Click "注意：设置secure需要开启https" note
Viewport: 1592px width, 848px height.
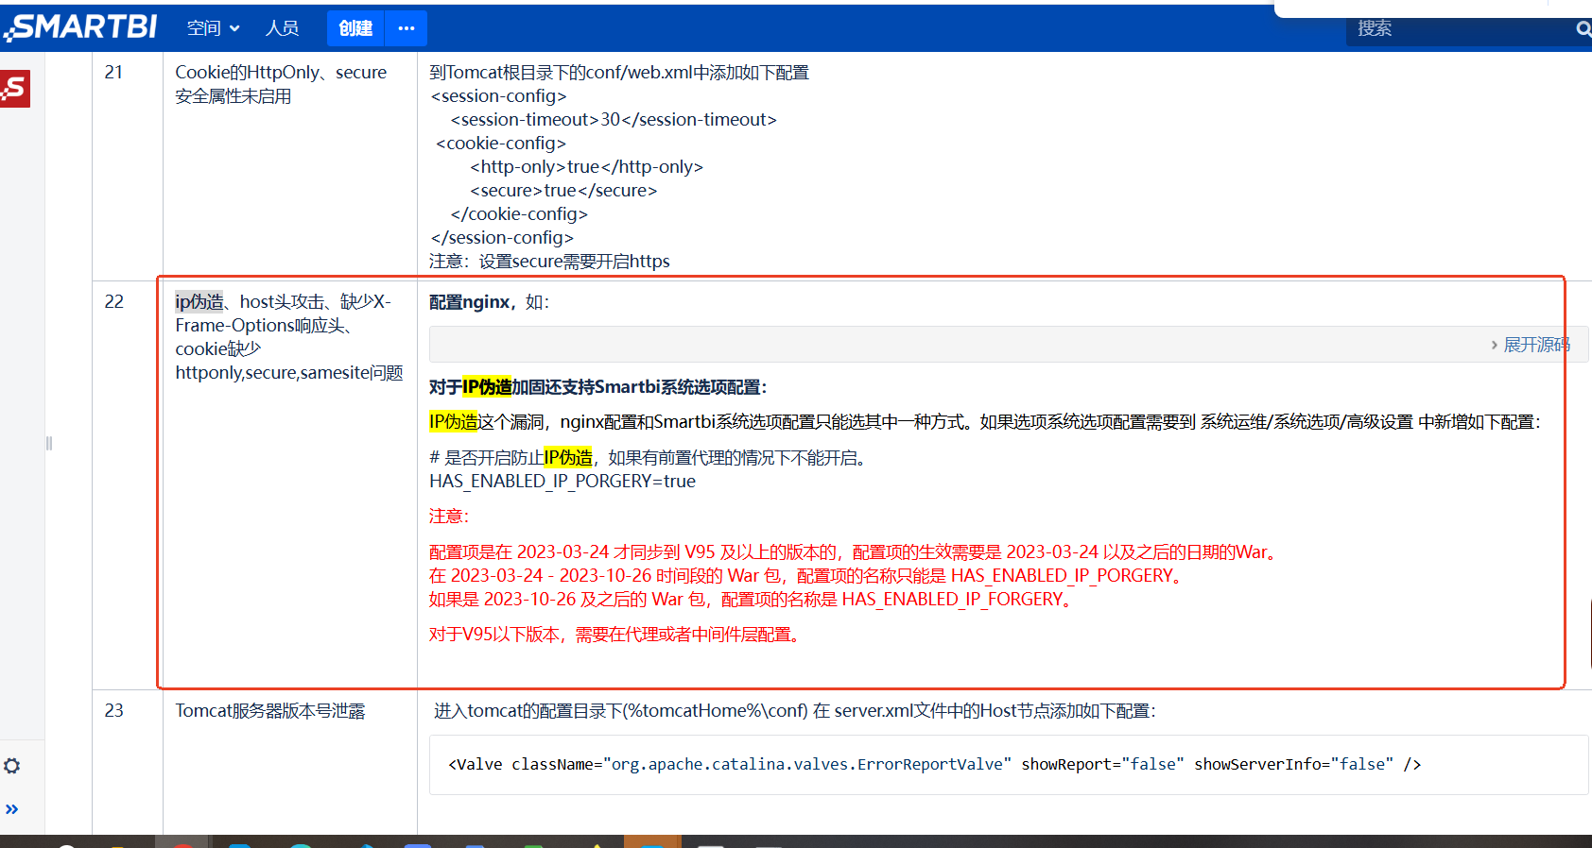(x=549, y=262)
